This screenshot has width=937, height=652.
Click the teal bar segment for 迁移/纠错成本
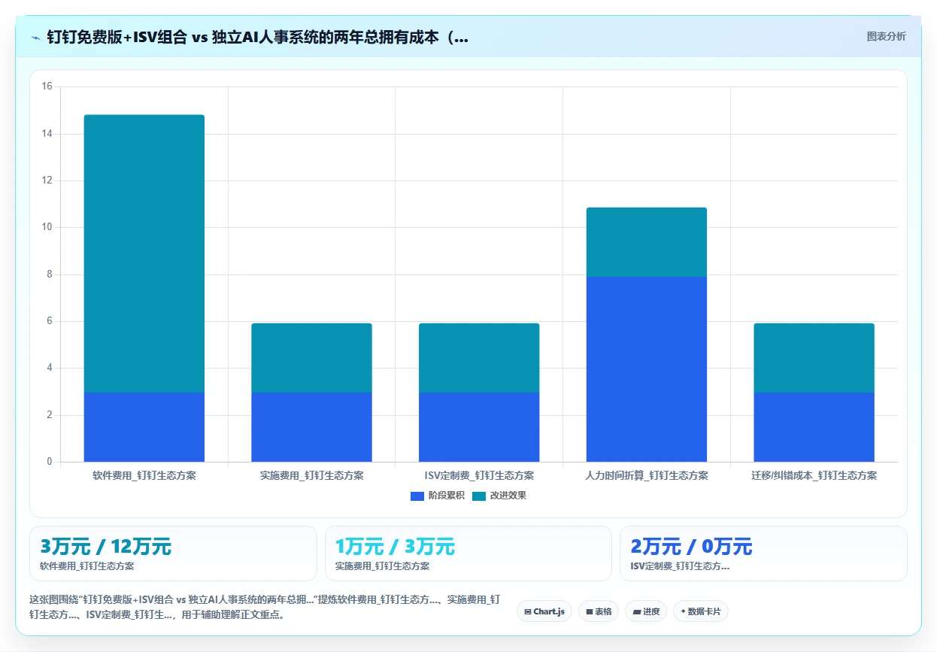814,358
